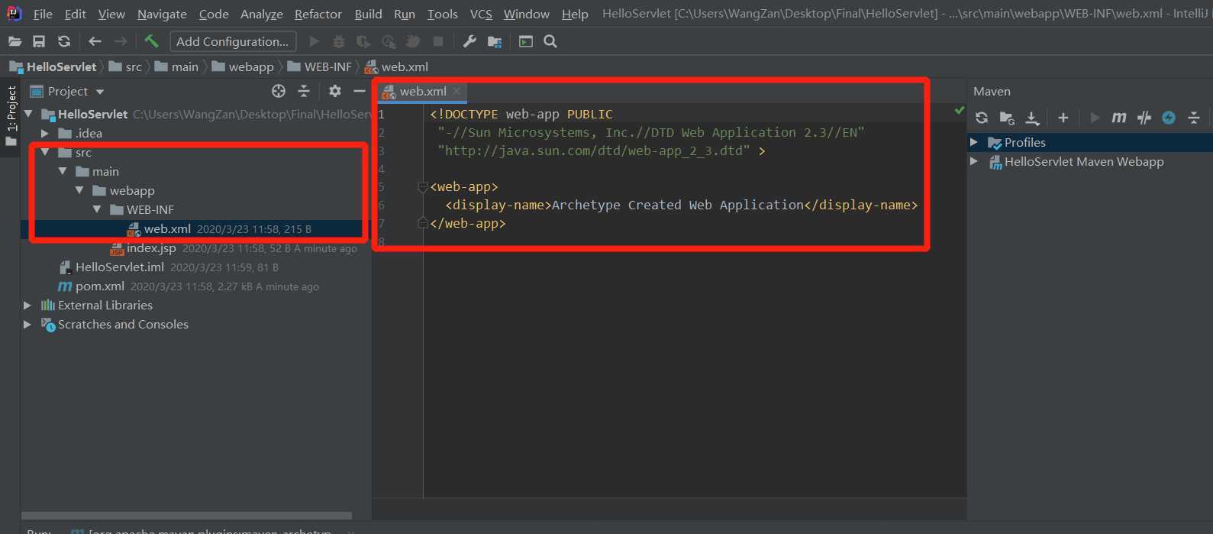Click the Save All toolbar icon
Screen dimensions: 1213x534
[39, 41]
